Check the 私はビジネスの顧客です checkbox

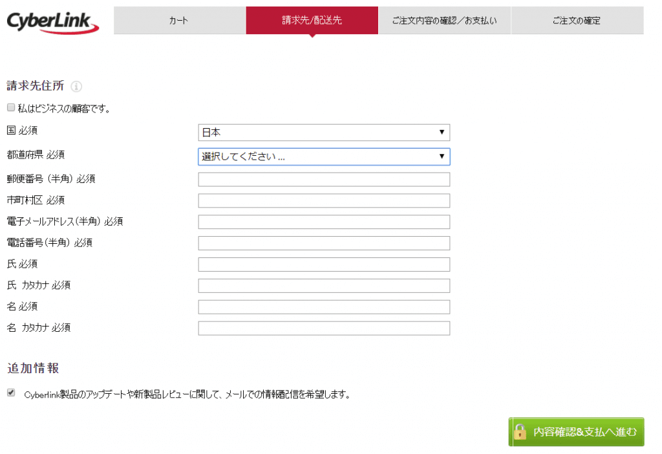point(11,107)
